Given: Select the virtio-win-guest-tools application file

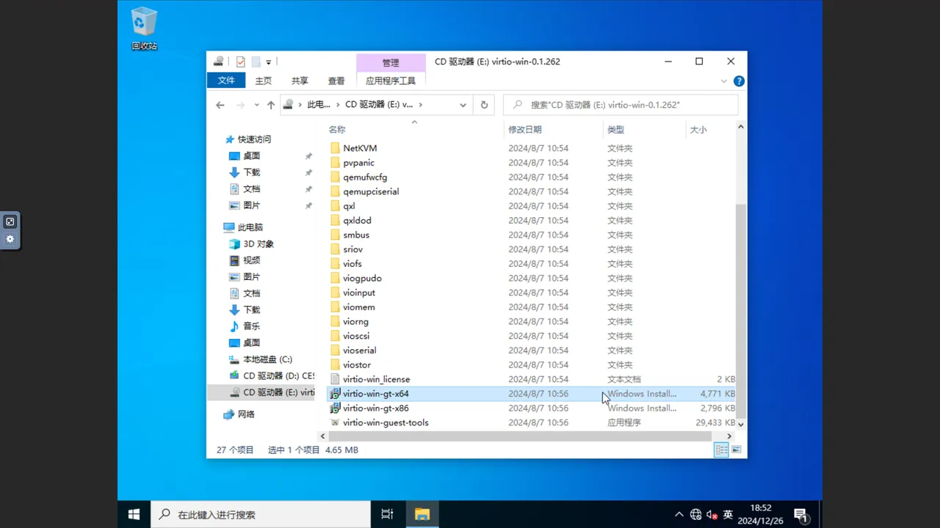Looking at the screenshot, I should pyautogui.click(x=386, y=422).
